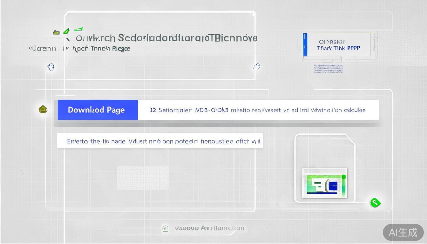The image size is (427, 244).
Task: Click the 'Vsoouo Anrtfwoction' footer link
Action: (x=209, y=228)
